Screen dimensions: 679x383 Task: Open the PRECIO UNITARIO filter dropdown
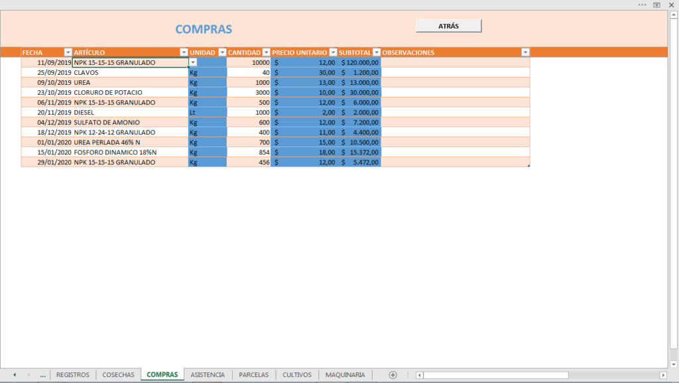pyautogui.click(x=333, y=52)
